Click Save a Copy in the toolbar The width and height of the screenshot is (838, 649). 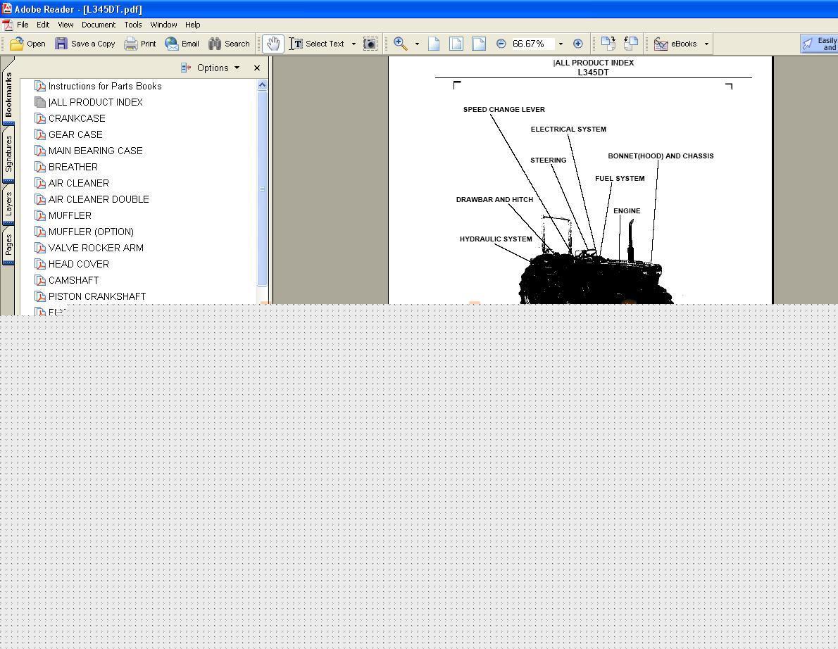85,44
